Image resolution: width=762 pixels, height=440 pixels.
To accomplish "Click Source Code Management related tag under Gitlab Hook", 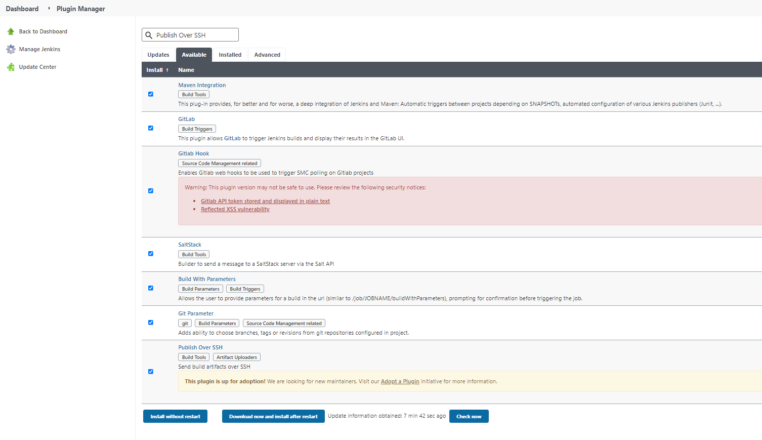I will [x=220, y=164].
